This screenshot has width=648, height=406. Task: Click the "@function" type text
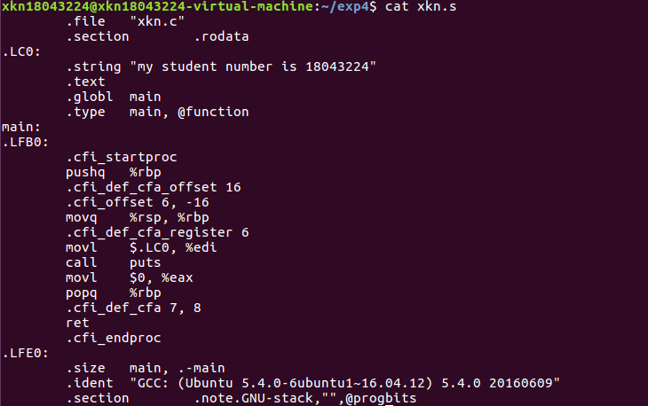pyautogui.click(x=213, y=113)
